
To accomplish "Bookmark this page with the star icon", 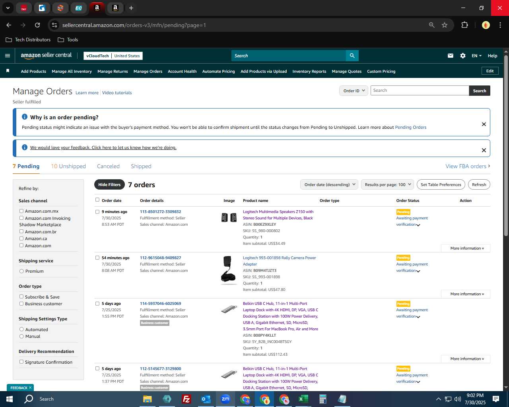I will 445,25.
